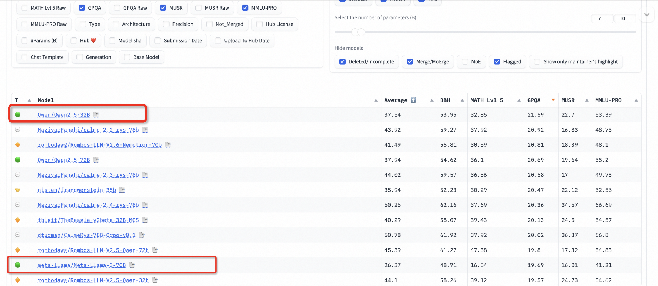Open nisten/franqwenstein-35b model link
Screen dimensions: 658x286
(77, 190)
